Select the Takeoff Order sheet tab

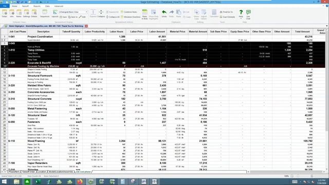pos(29,172)
